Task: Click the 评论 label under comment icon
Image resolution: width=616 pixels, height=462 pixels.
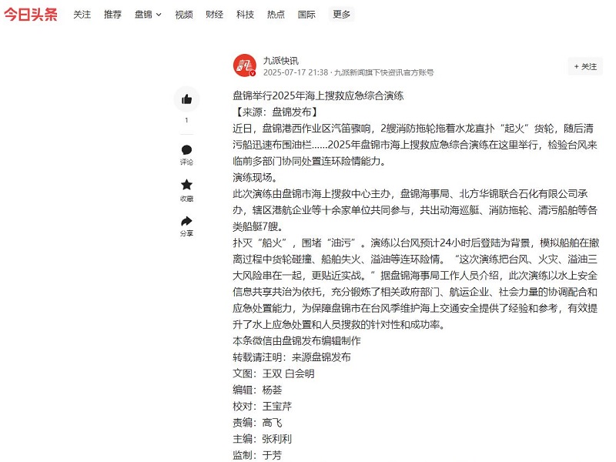Action: [186, 162]
